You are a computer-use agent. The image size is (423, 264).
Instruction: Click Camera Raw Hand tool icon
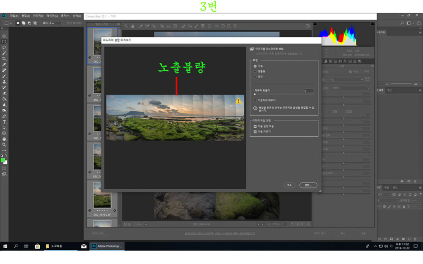pyautogui.click(x=133, y=26)
